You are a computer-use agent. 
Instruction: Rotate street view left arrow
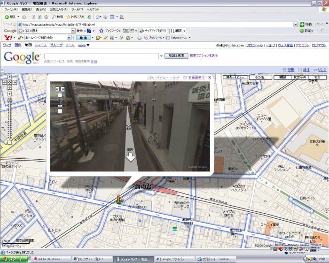click(57, 89)
